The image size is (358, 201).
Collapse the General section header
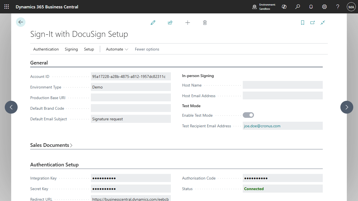pos(39,63)
